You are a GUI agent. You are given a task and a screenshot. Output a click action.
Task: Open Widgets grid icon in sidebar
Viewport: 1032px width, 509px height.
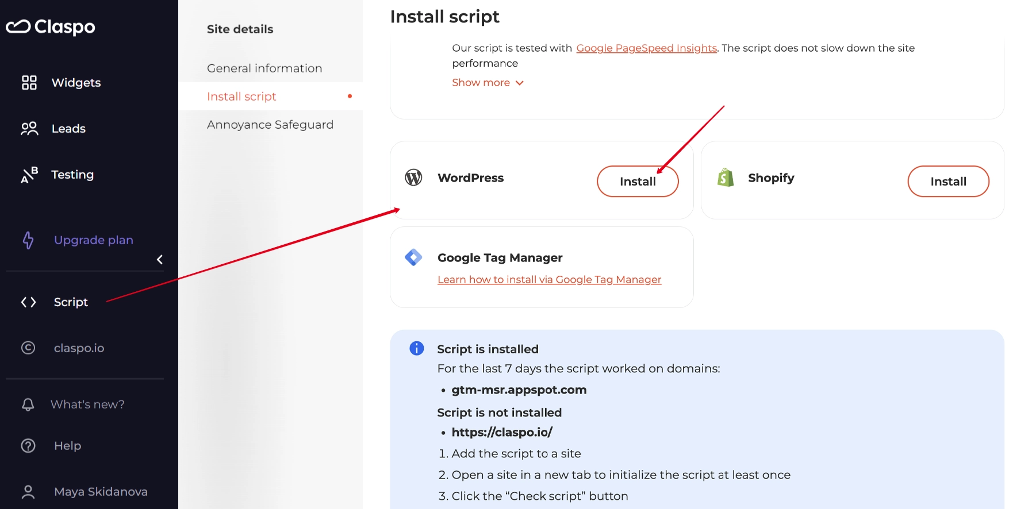coord(29,83)
